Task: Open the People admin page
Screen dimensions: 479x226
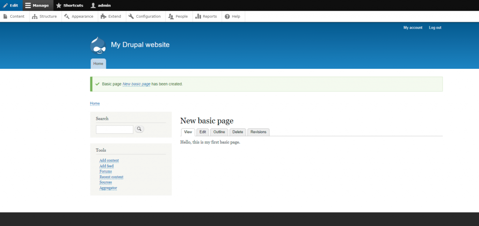Action: (x=178, y=16)
